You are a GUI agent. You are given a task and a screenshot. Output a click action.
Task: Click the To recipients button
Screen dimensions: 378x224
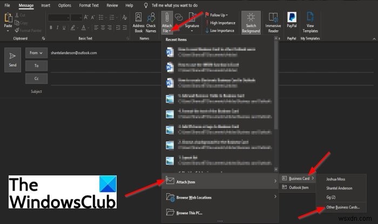coord(36,66)
